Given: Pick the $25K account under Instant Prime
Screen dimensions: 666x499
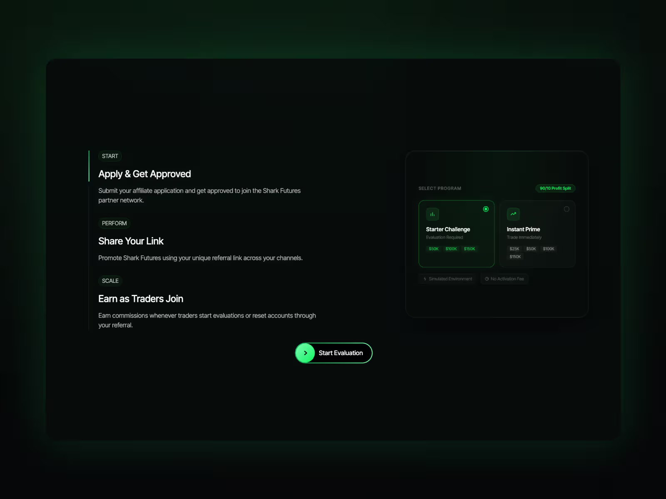Looking at the screenshot, I should [514, 249].
